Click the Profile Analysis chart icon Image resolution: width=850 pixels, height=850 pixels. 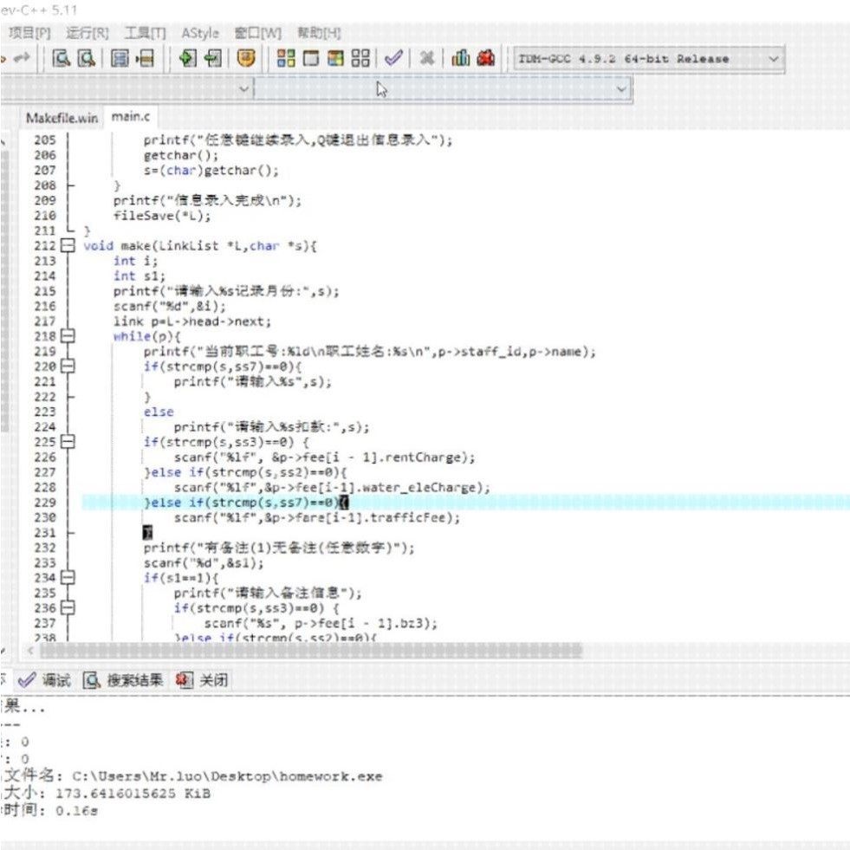click(461, 58)
